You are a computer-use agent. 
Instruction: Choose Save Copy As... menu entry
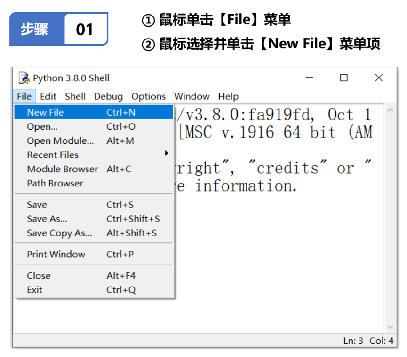click(94, 233)
